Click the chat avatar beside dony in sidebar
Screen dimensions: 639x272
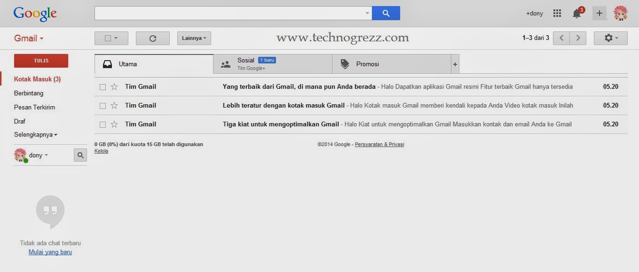pos(20,155)
